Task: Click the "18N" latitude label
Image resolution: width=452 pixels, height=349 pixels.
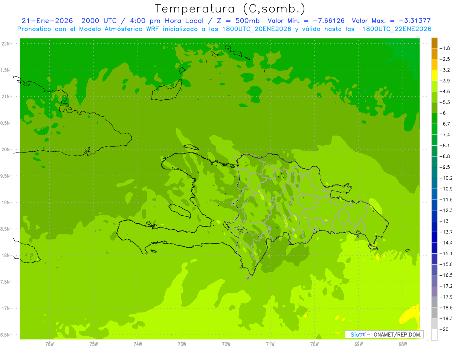Action: coord(6,255)
